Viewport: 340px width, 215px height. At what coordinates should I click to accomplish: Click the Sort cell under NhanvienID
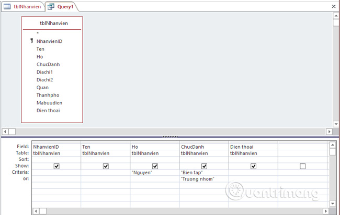pyautogui.click(x=56, y=160)
